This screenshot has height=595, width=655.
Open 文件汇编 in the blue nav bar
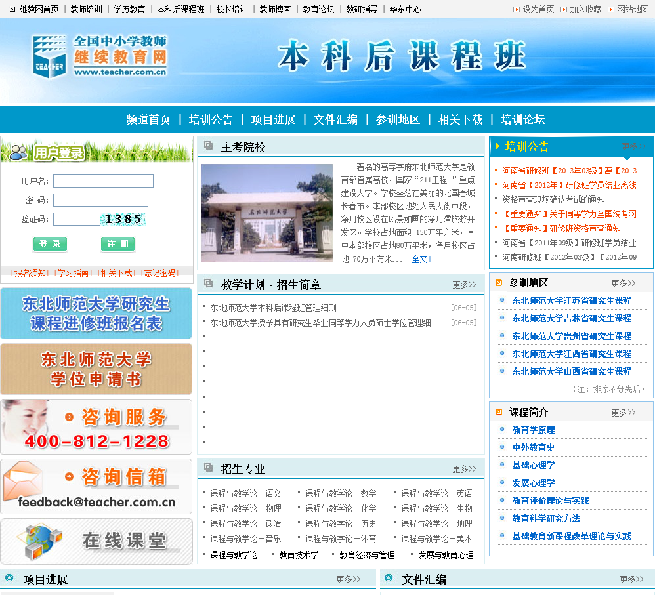tap(335, 119)
